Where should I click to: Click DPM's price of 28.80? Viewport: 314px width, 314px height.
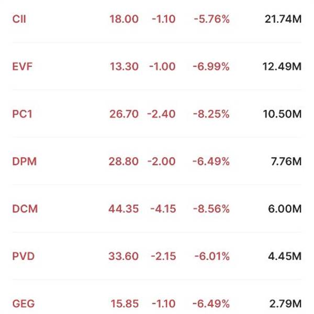pyautogui.click(x=124, y=161)
